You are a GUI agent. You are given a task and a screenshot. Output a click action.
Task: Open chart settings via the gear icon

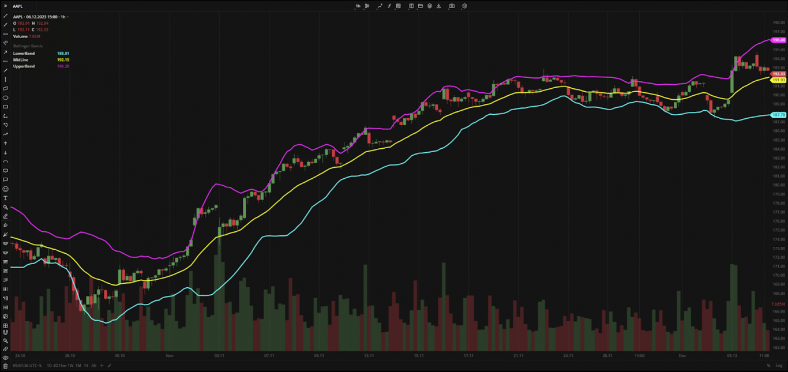coord(464,6)
